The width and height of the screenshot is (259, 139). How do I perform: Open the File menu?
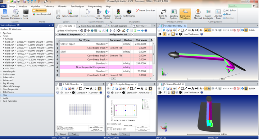(3, 6)
